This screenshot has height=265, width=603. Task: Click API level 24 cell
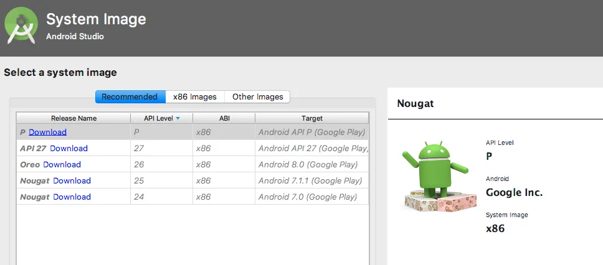161,197
